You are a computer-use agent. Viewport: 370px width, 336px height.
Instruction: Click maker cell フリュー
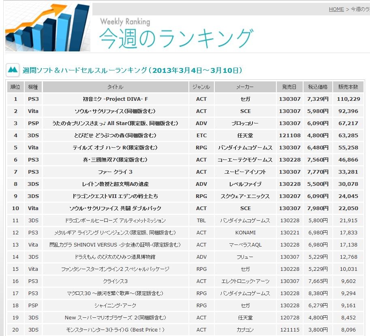pos(245,257)
